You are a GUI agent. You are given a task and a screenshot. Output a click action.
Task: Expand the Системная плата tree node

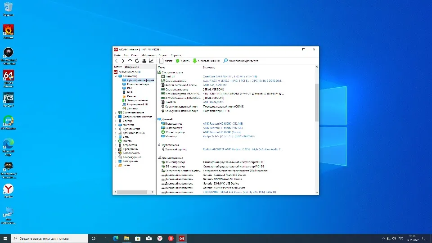(x=115, y=112)
